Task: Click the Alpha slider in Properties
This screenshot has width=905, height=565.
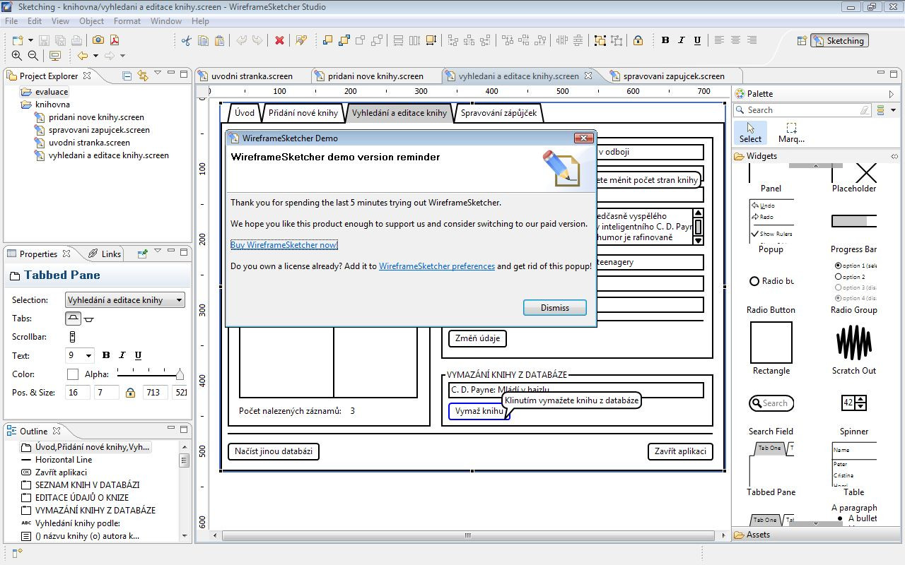Action: pos(149,374)
